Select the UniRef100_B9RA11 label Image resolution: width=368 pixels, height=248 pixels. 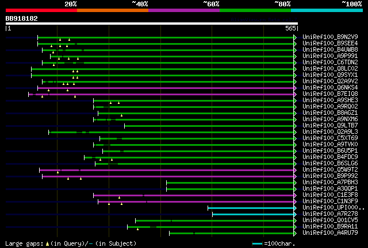point(330,227)
